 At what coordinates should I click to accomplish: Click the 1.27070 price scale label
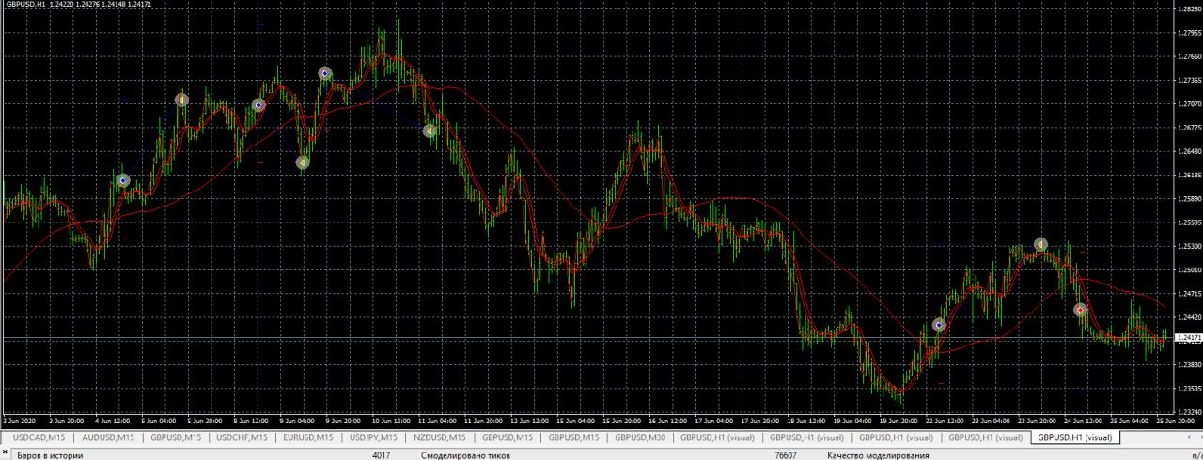[x=1189, y=103]
